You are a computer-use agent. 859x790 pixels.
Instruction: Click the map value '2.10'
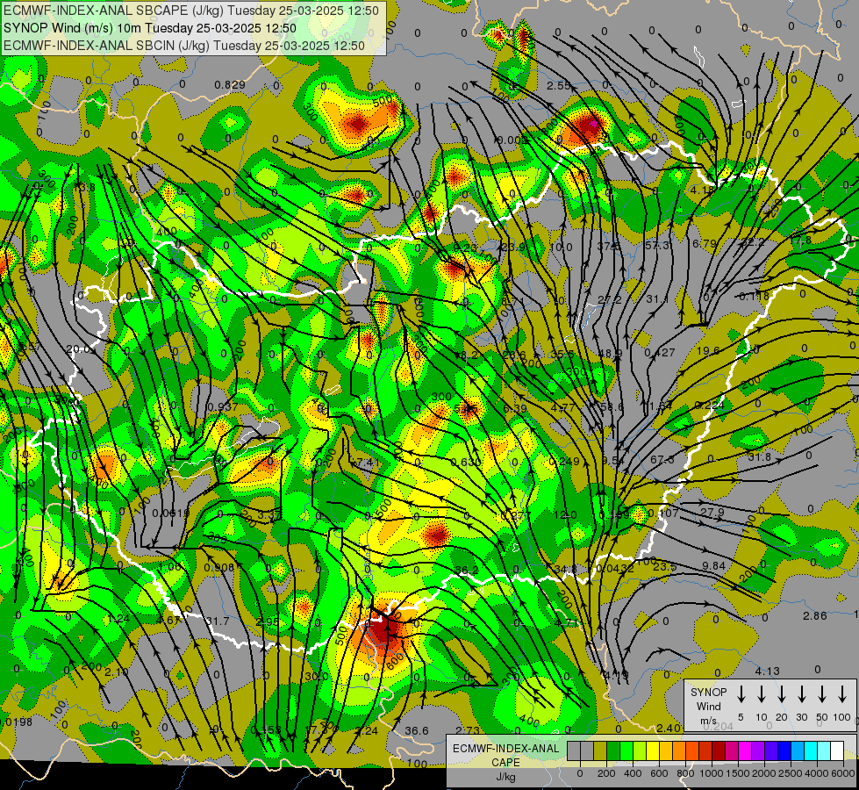click(x=116, y=672)
